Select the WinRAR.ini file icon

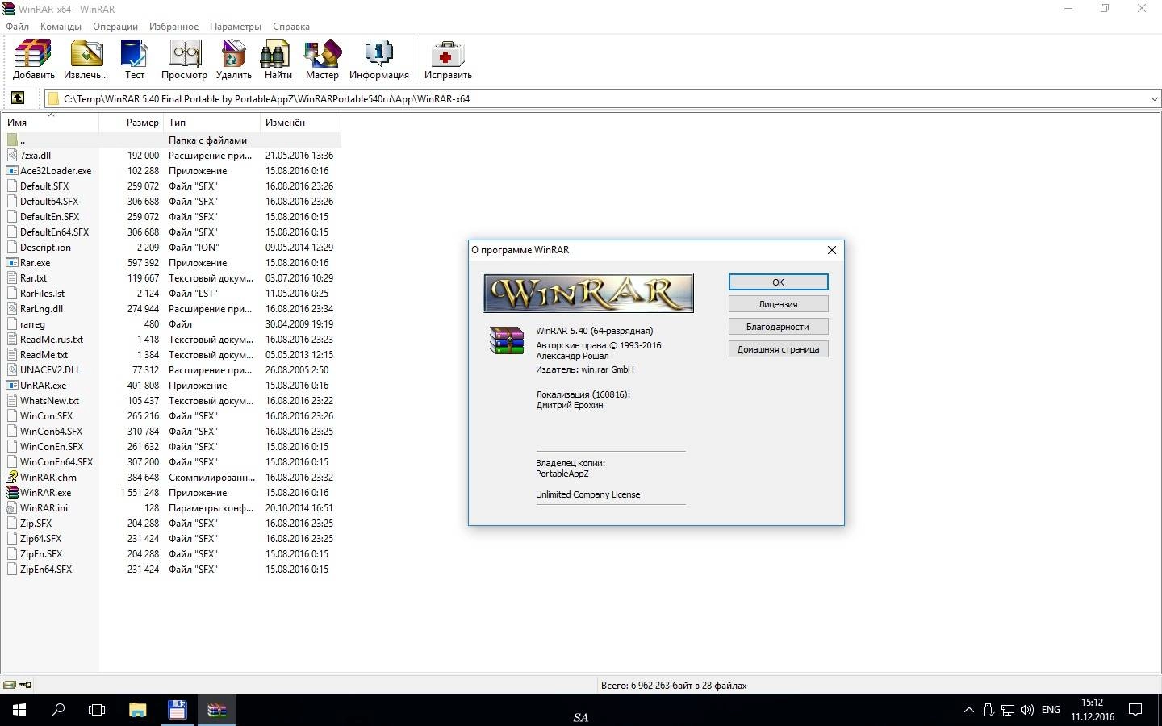pos(12,507)
